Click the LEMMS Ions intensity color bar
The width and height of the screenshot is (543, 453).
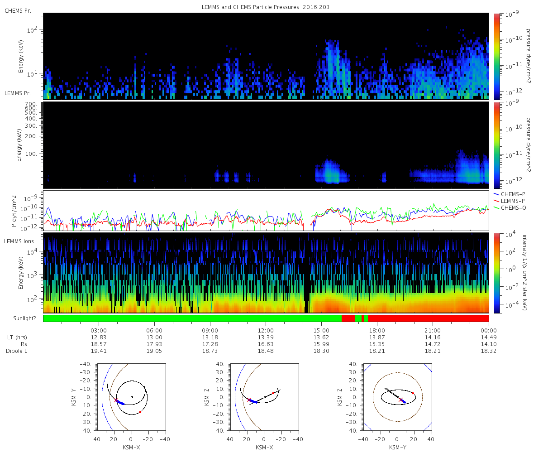tap(496, 273)
